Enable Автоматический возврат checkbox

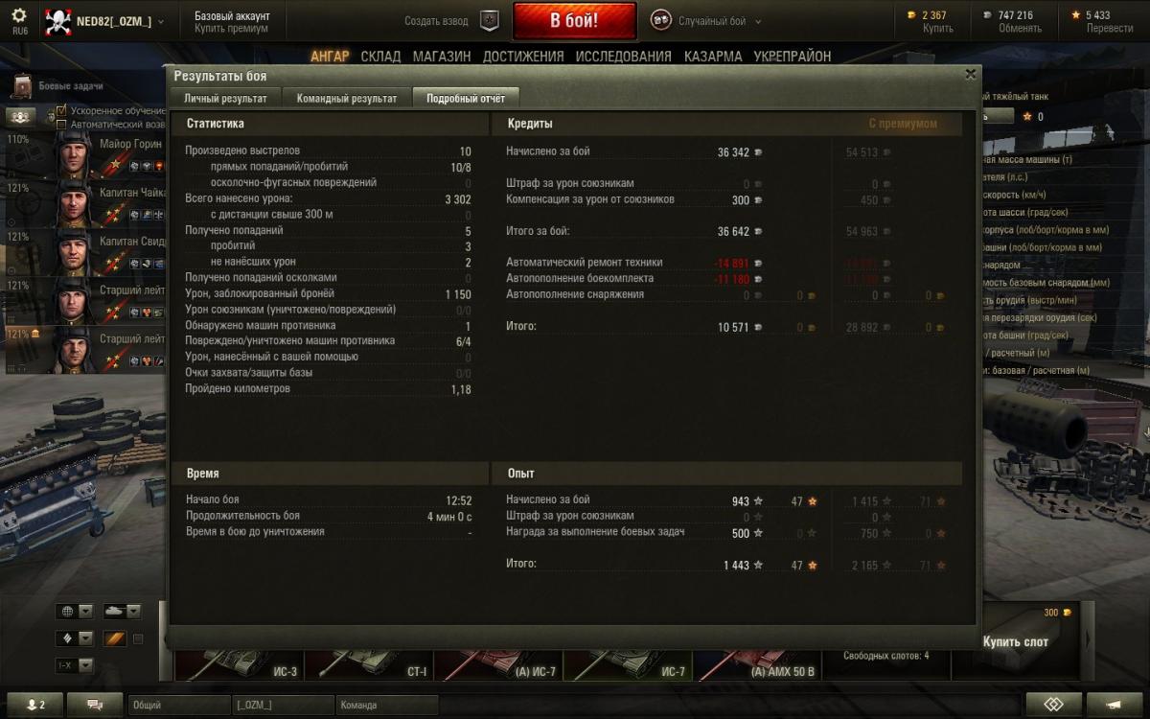pyautogui.click(x=61, y=125)
